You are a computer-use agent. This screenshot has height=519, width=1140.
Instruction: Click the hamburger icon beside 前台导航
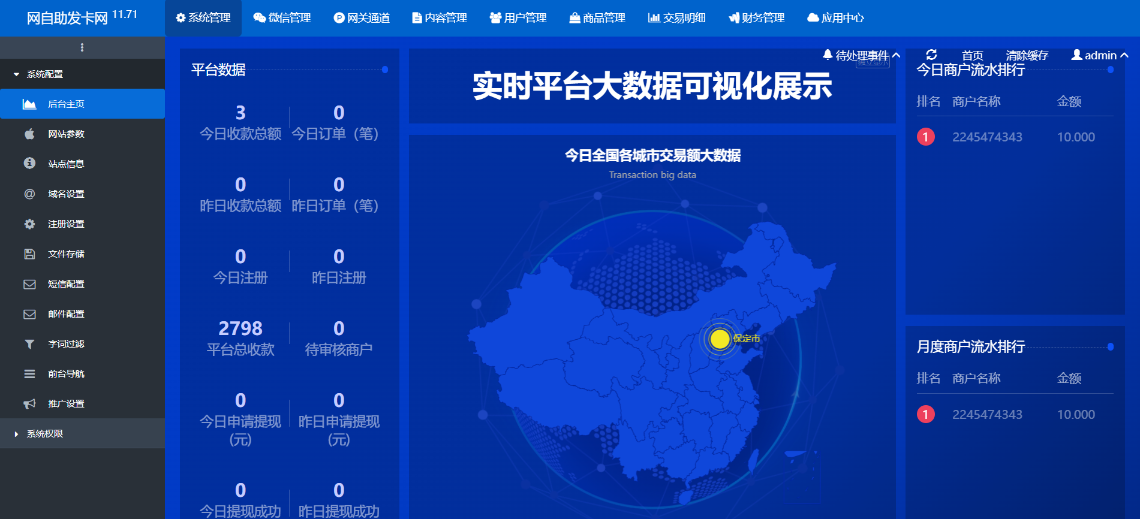[29, 374]
